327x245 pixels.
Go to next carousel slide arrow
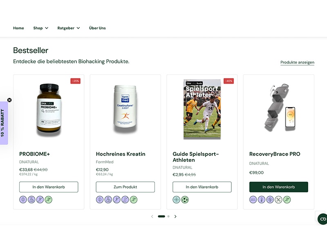175,216
